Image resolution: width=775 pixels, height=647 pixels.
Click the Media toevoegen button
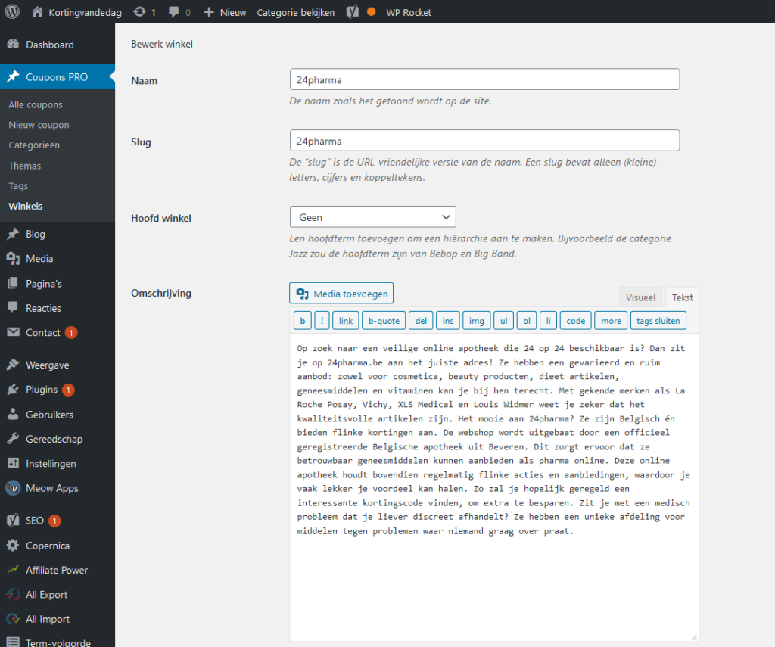click(341, 294)
